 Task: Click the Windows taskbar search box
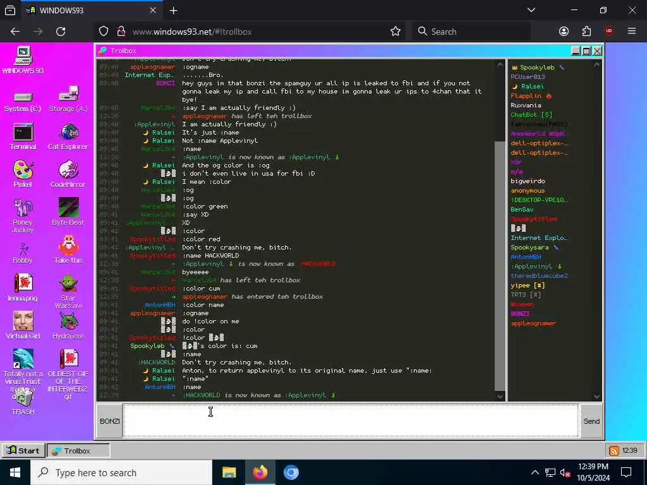click(121, 472)
